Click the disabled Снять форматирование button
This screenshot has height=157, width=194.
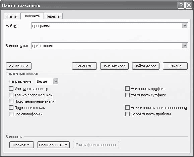point(96,145)
